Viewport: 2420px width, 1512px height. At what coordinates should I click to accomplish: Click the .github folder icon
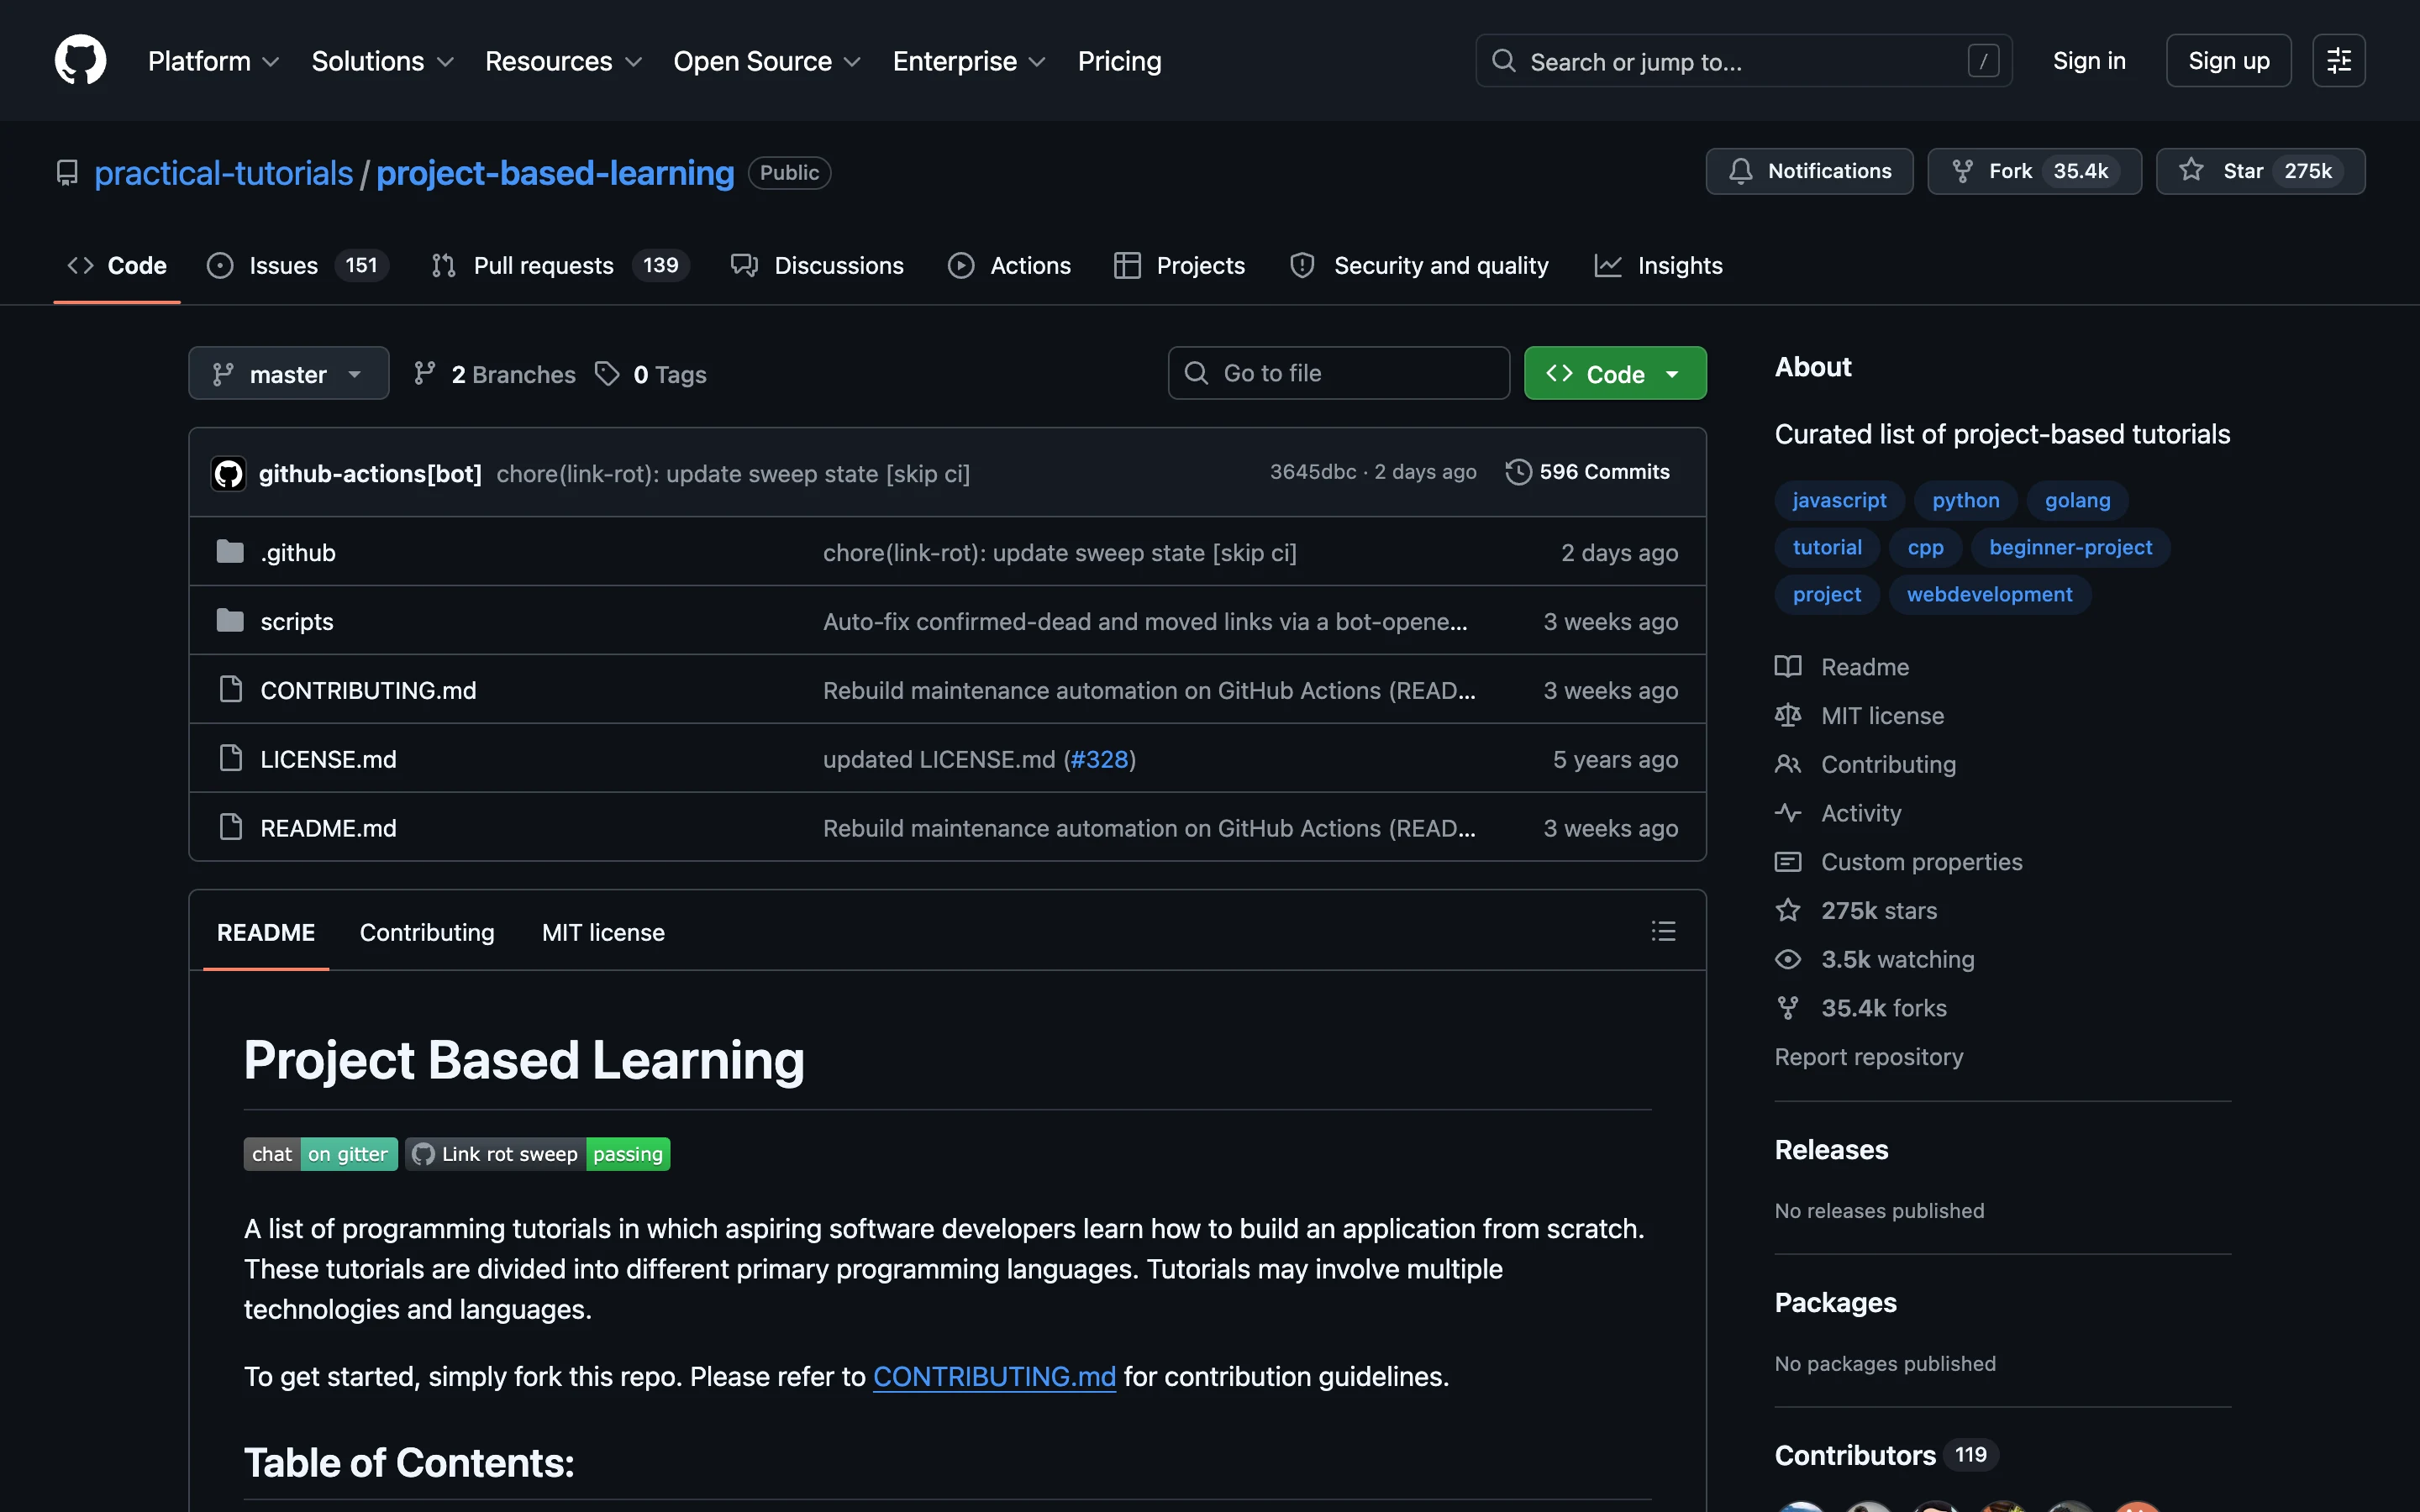click(x=230, y=551)
